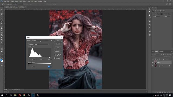Open Windows Start menu

point(2,95)
